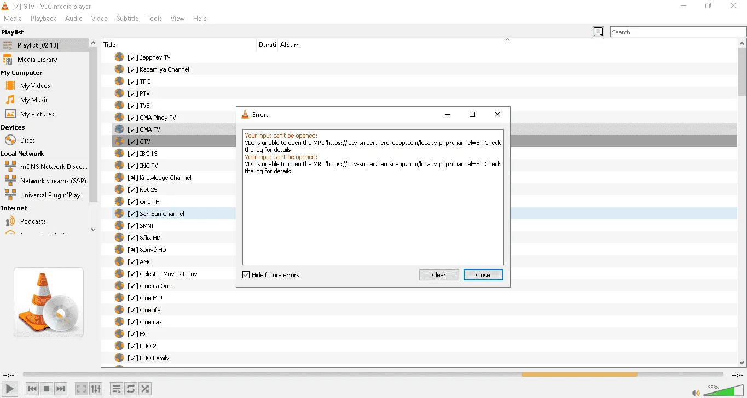Mute audio via speaker icon

[696, 393]
